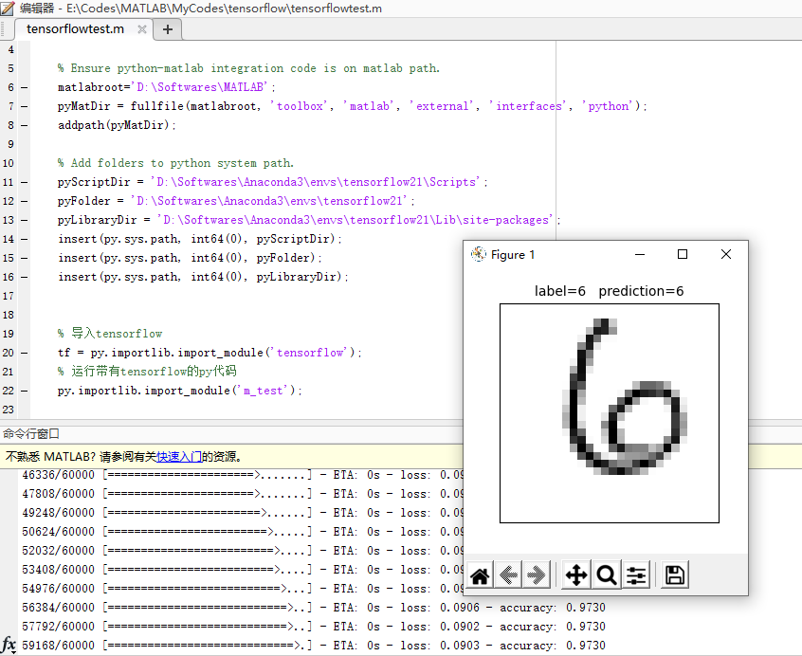The height and width of the screenshot is (656, 802).
Task: Set a breakpoint on line 6
Action: pos(23,86)
